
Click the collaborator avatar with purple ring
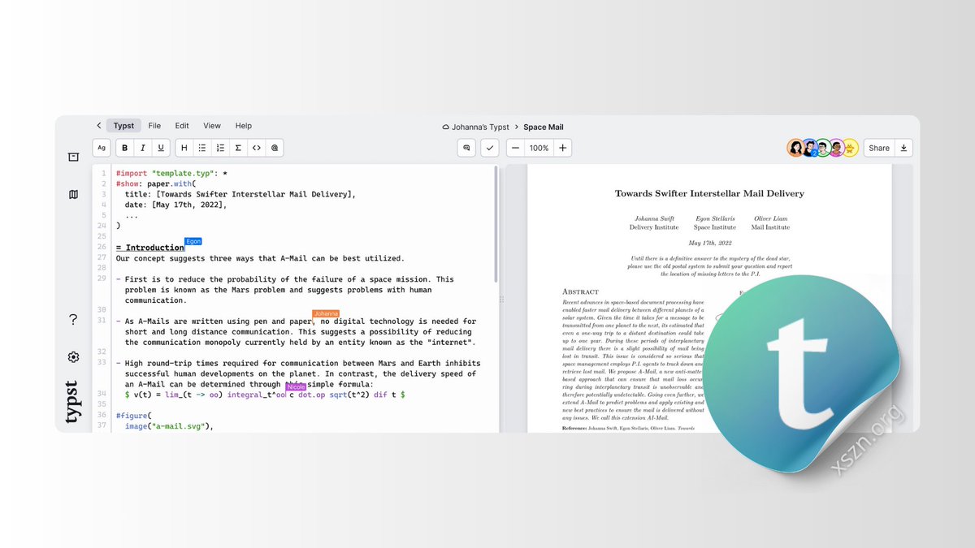(x=837, y=148)
